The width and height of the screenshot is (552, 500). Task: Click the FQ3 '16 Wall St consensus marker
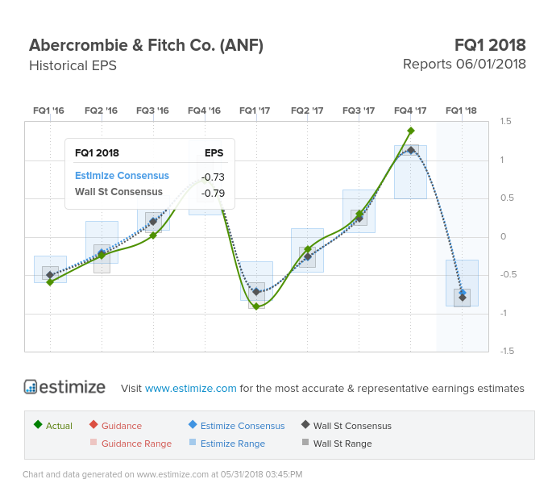153,222
